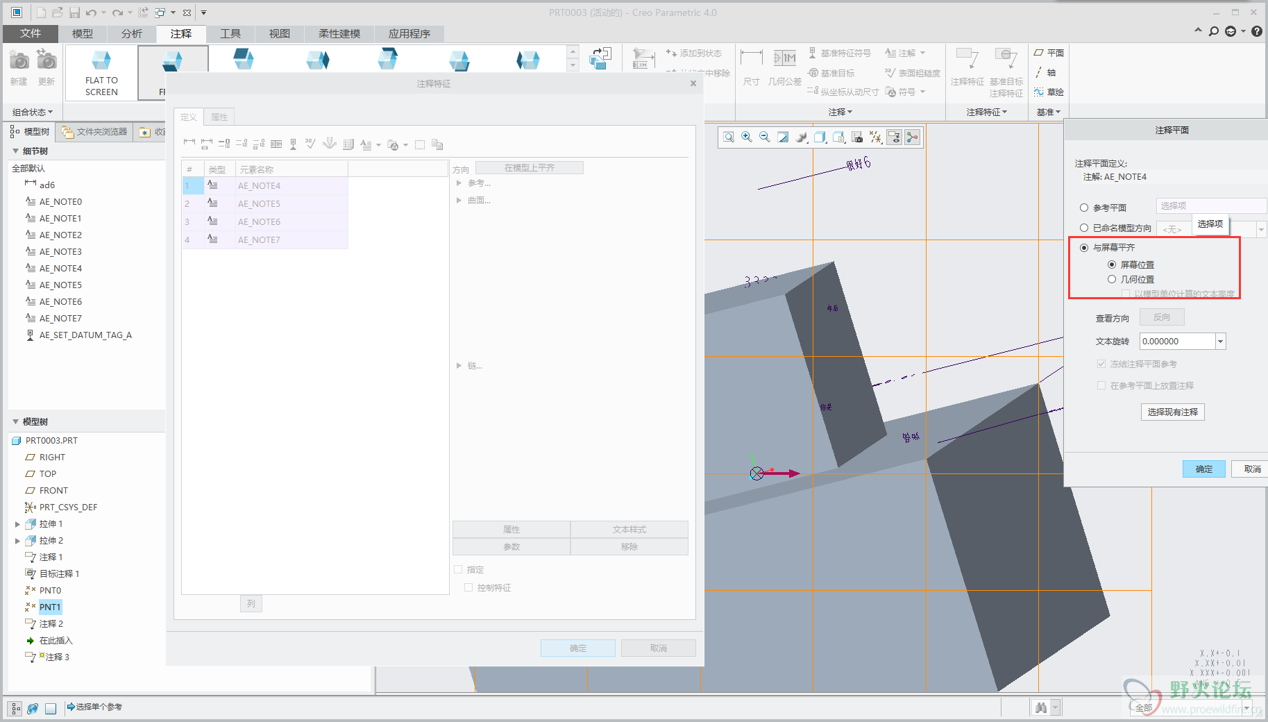Viewport: 1268px width, 722px height.
Task: Toggle the spin center icon
Action: point(912,137)
